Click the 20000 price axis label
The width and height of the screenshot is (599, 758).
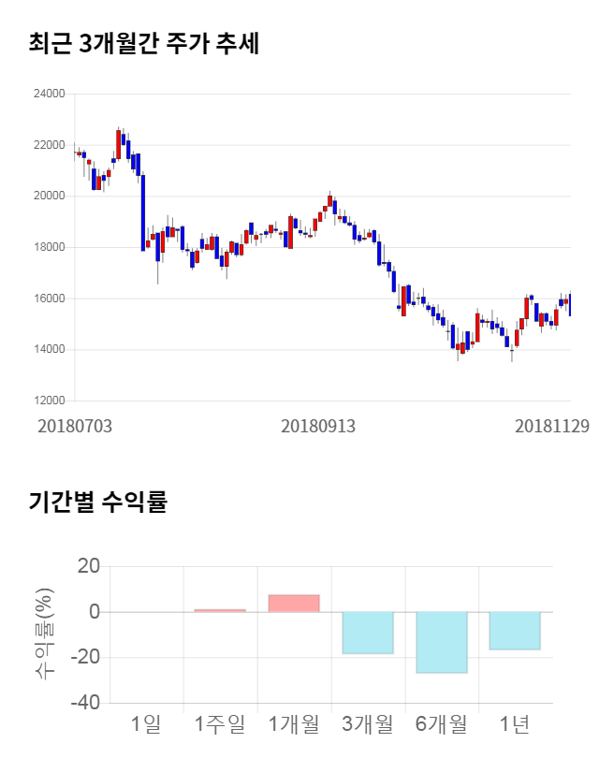click(x=49, y=197)
